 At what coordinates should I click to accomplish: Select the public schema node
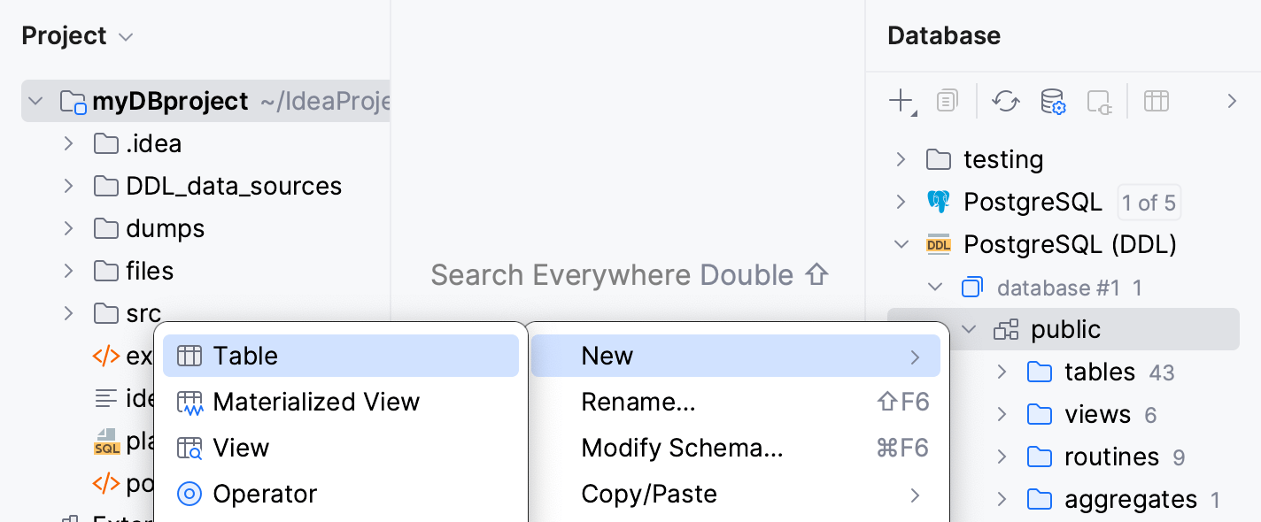tap(1066, 328)
